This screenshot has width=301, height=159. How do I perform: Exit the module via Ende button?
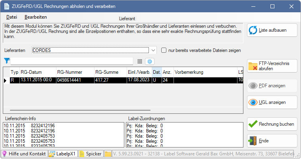pos(272,140)
